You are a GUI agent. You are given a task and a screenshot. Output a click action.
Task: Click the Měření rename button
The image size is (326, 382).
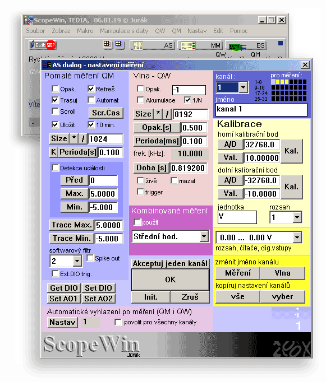tap(238, 273)
